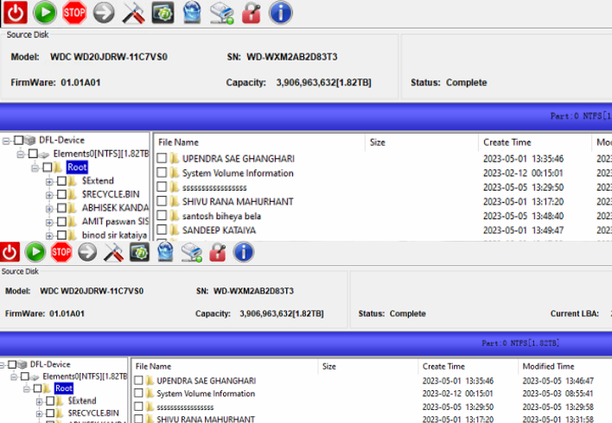The height and width of the screenshot is (423, 612).
Task: Tick System Volume Information checkbox in upper list
Action: [162, 173]
